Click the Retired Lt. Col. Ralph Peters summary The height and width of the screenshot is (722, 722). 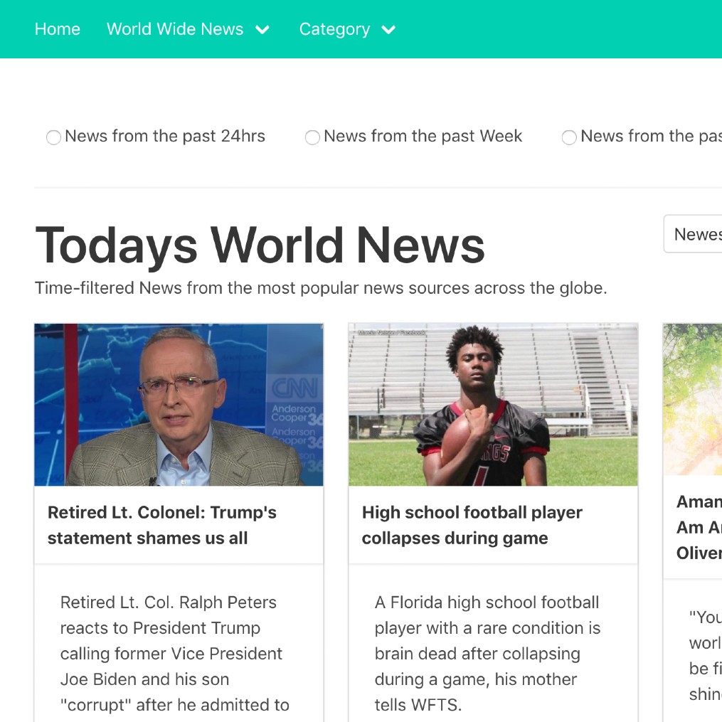[175, 654]
